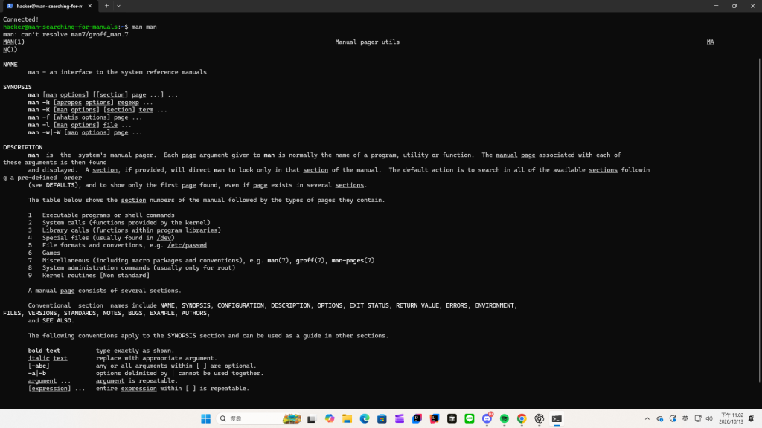Click the "Connected!" line at the top
The image size is (762, 428).
point(21,19)
